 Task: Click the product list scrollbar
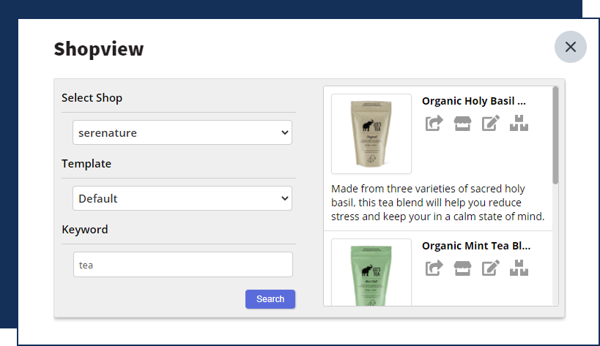[555, 135]
